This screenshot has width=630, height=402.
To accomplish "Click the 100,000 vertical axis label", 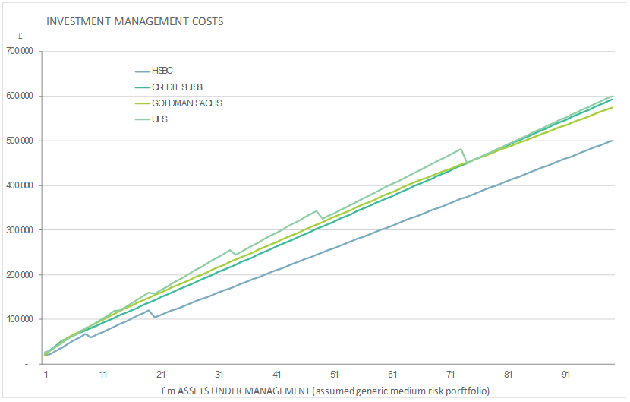I will [20, 319].
